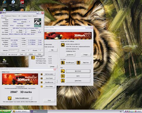The height and width of the screenshot is (113, 142).
Task: Click the icon next to ResultBrowser in score window
Action: 42,82
